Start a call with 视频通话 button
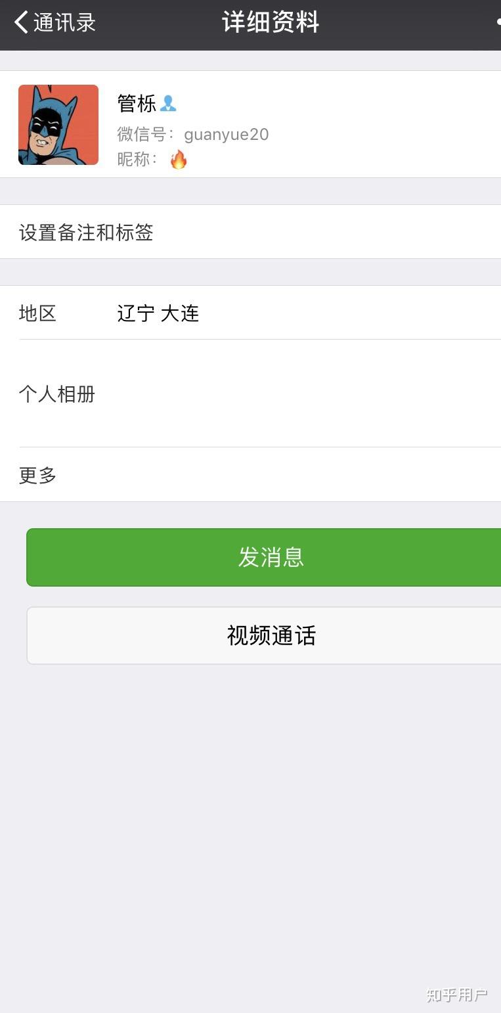 pos(271,635)
